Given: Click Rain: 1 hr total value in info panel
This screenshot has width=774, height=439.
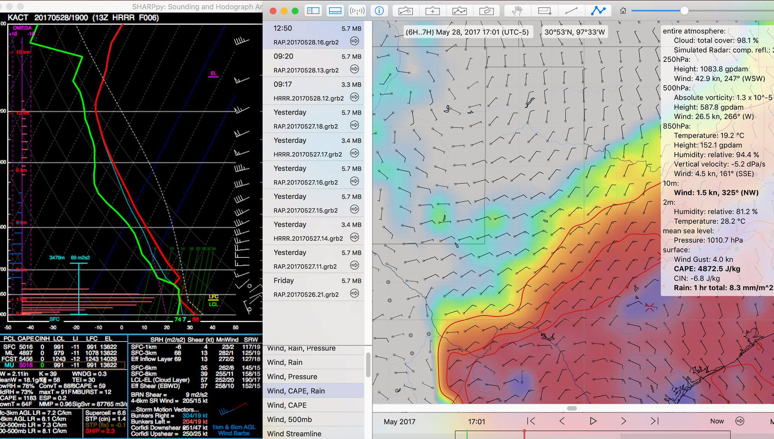Looking at the screenshot, I should 723,288.
